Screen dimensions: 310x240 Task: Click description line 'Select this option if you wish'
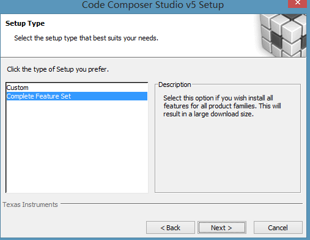click(x=218, y=98)
